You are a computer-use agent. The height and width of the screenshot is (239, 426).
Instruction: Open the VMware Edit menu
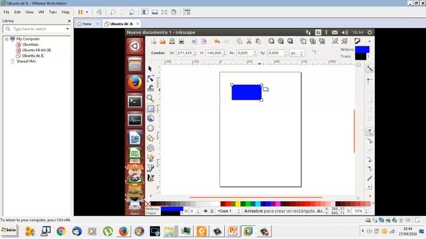17,12
